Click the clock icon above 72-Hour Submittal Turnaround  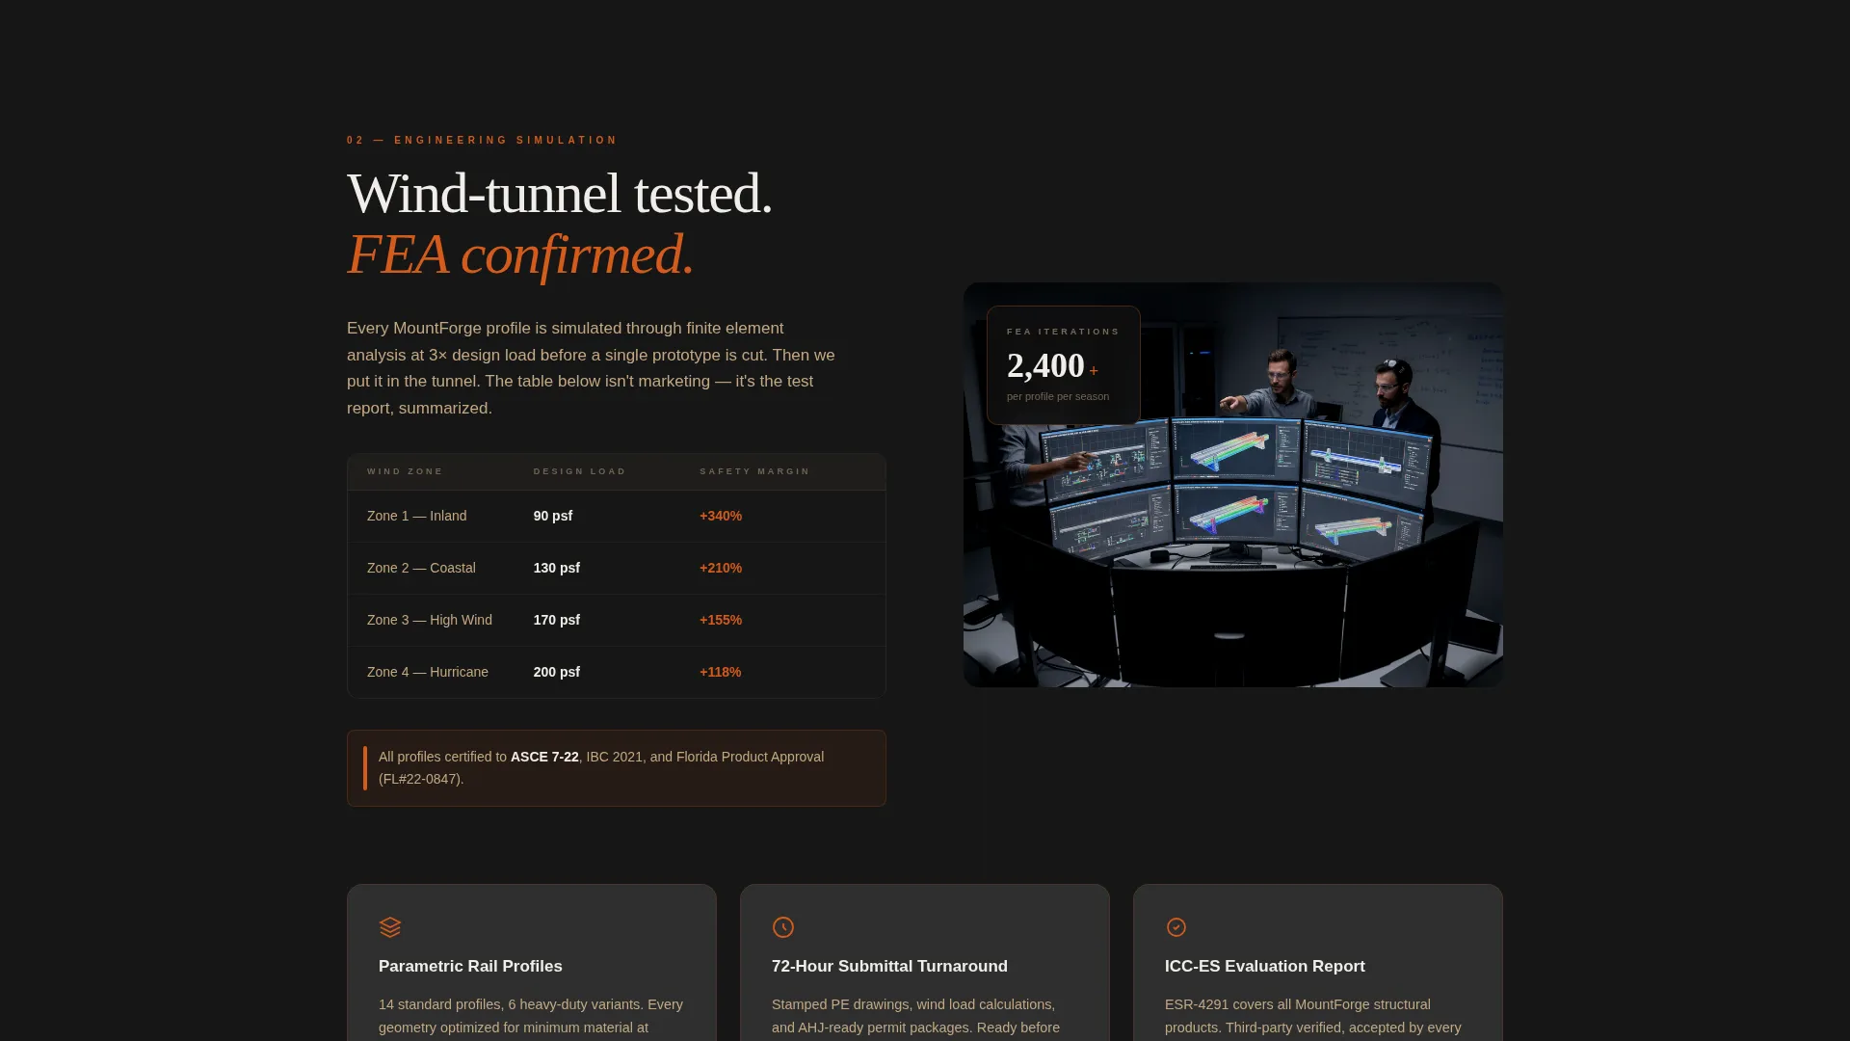click(783, 927)
